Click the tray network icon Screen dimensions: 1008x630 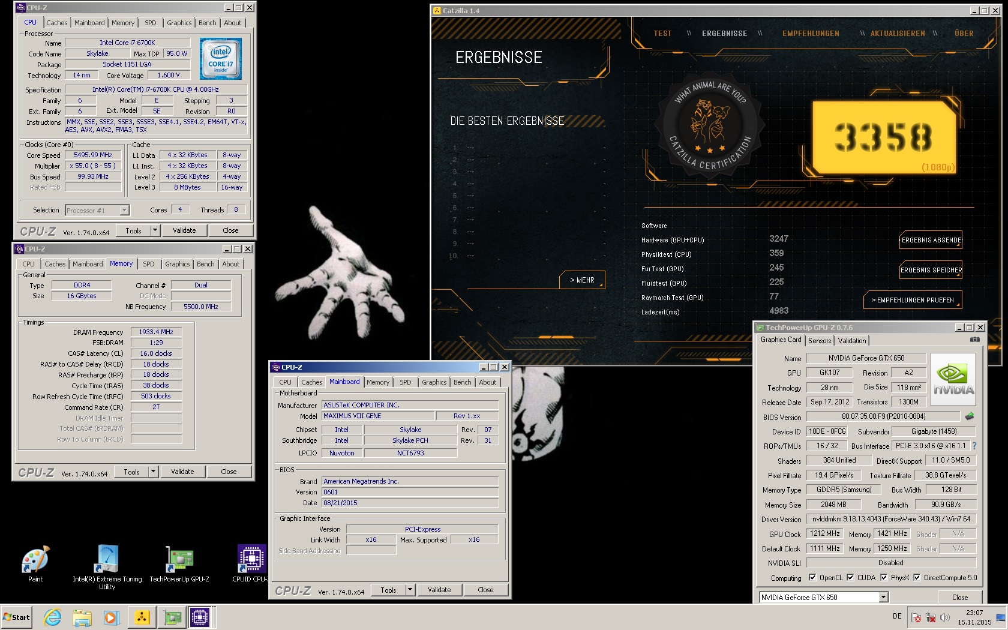point(931,617)
